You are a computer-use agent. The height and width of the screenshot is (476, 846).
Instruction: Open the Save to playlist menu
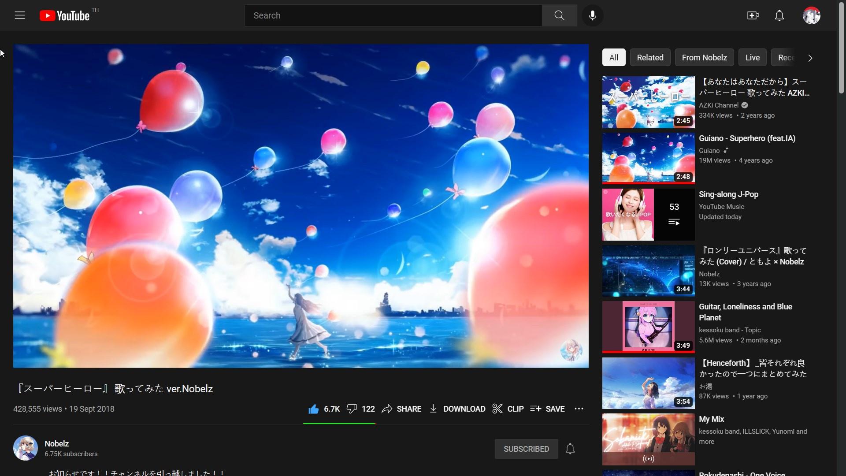[x=547, y=409]
